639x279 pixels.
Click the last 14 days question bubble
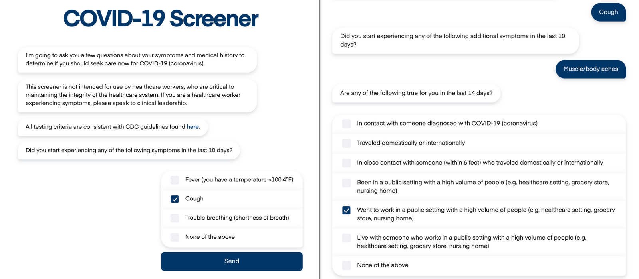click(x=415, y=93)
